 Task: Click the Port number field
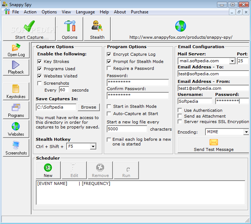pos(243,61)
